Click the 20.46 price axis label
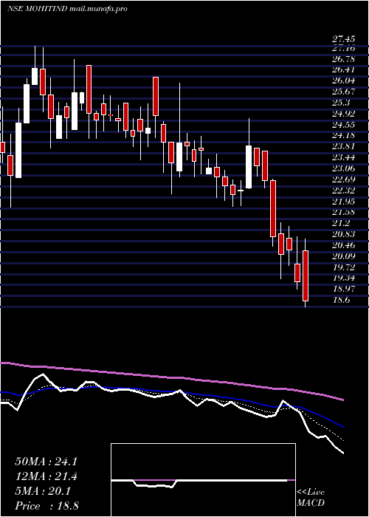 coord(345,245)
